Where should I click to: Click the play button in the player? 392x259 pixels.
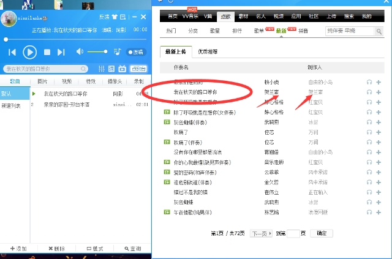[x=29, y=53]
